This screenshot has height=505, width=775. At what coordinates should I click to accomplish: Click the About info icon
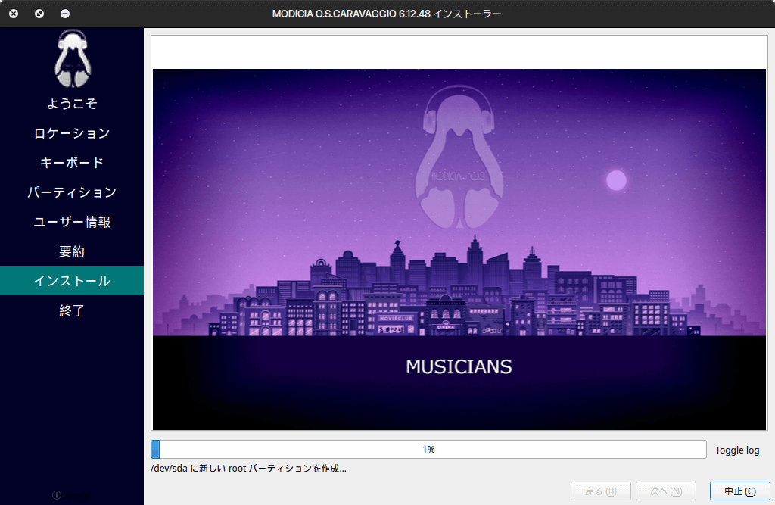tap(57, 495)
